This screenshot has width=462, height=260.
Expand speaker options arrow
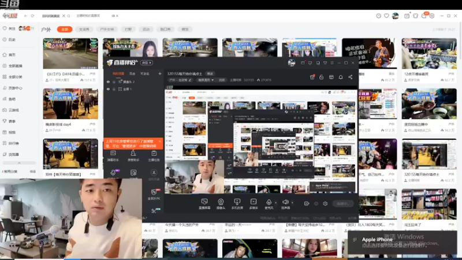coord(292,203)
